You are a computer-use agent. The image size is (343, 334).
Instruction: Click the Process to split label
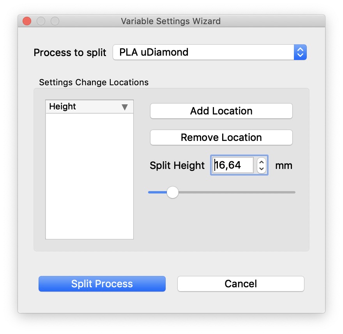pyautogui.click(x=70, y=52)
